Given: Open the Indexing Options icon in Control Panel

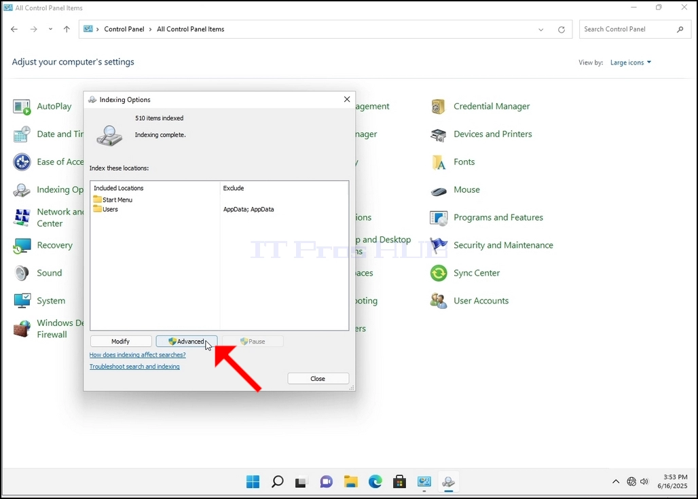Looking at the screenshot, I should (x=22, y=190).
